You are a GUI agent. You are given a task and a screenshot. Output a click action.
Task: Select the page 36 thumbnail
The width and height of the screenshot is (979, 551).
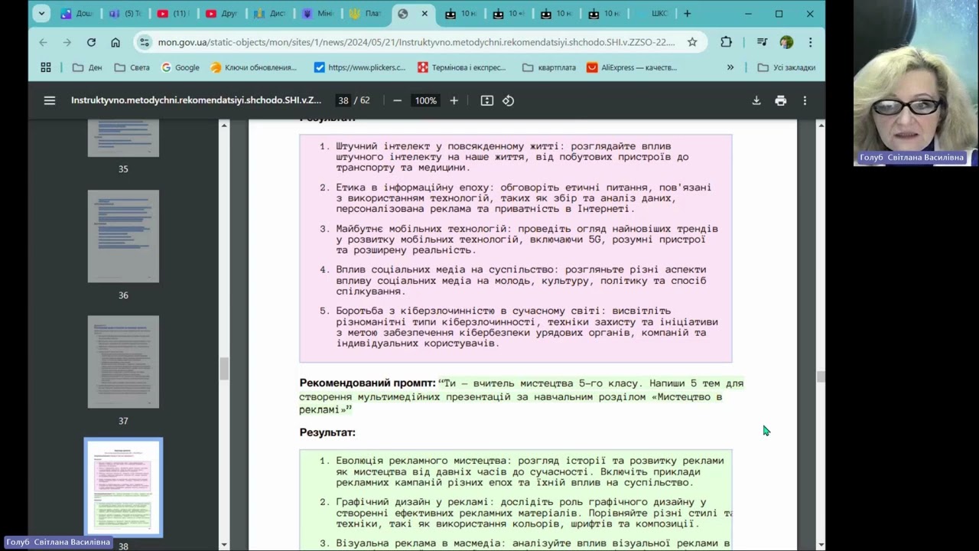[123, 236]
